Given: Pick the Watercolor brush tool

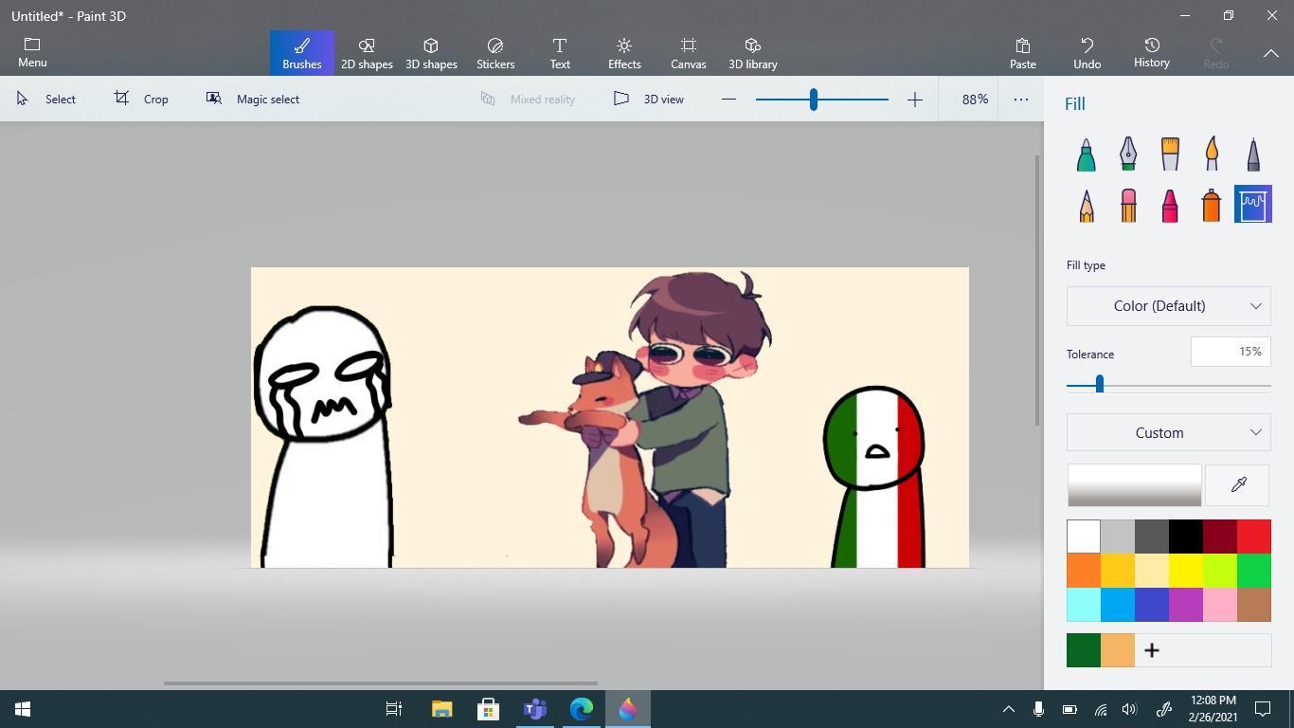Looking at the screenshot, I should 1212,155.
